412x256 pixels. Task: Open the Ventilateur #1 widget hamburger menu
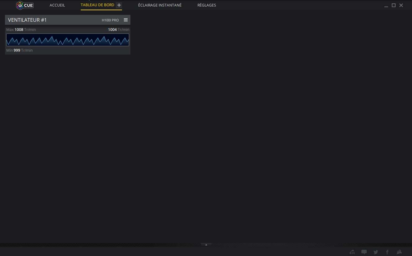pos(126,20)
